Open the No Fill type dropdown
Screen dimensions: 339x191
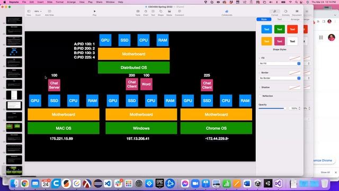pyautogui.click(x=280, y=64)
